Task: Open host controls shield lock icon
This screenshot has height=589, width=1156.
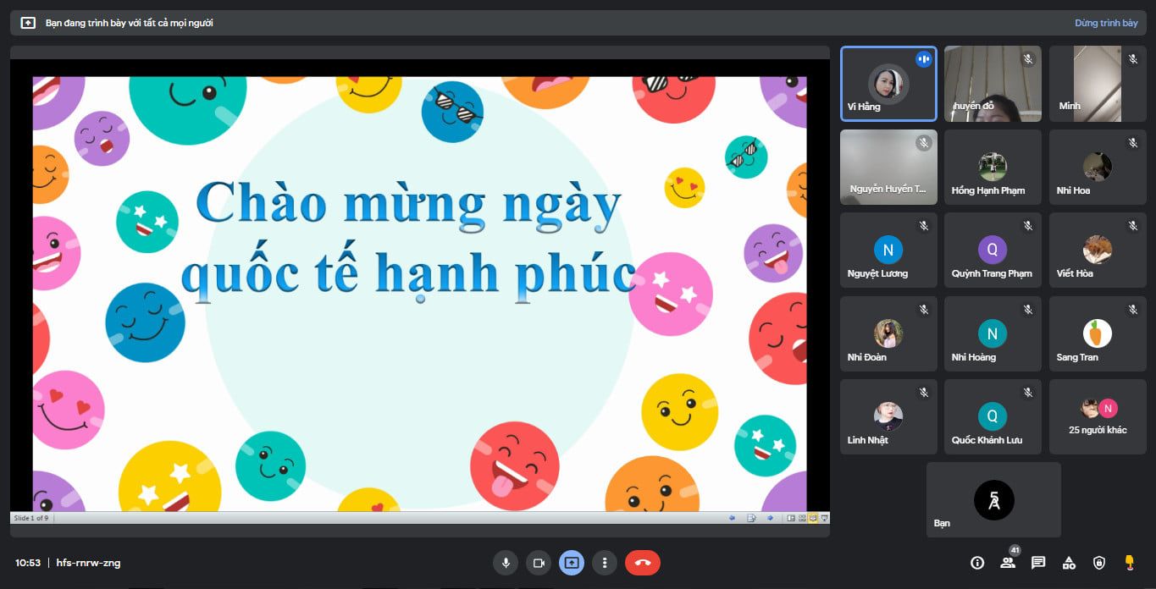Action: [1099, 563]
